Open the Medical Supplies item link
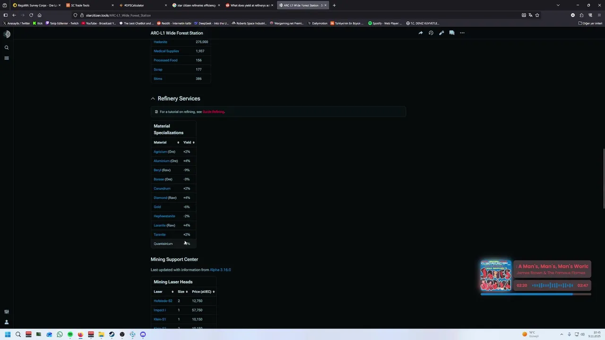The width and height of the screenshot is (605, 340). tap(166, 51)
